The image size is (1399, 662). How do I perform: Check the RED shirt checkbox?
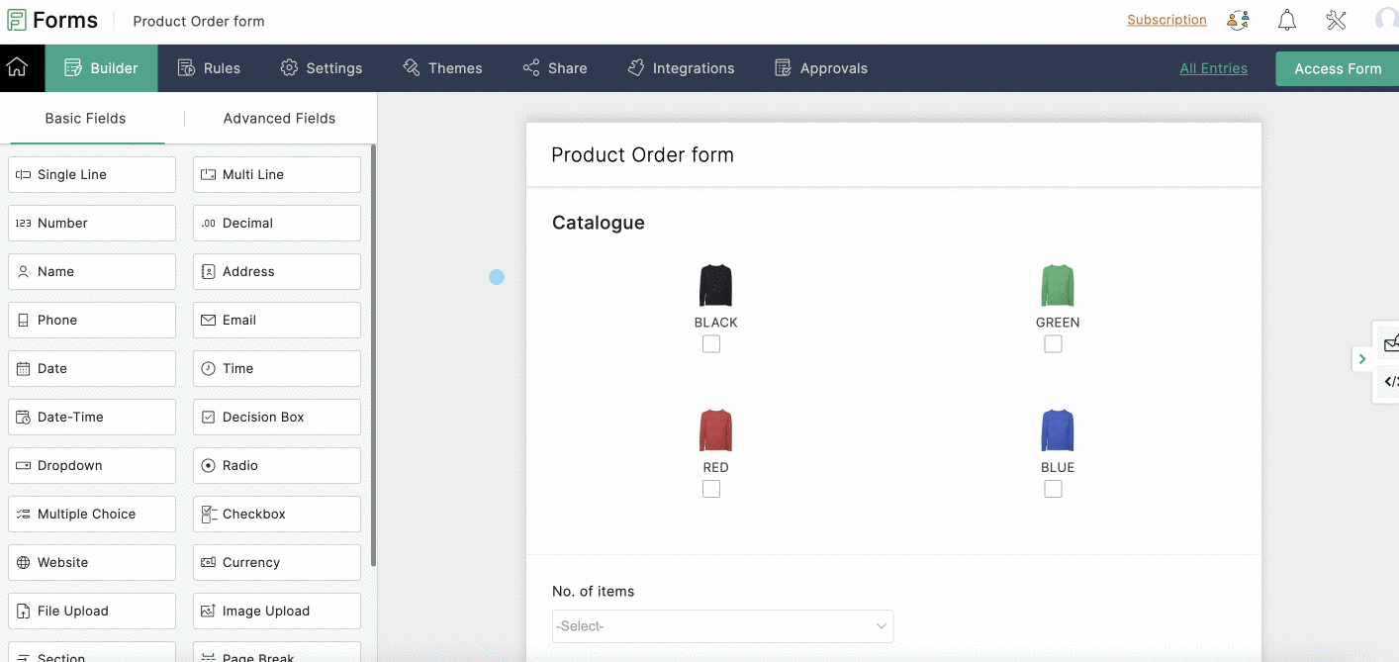pos(711,488)
